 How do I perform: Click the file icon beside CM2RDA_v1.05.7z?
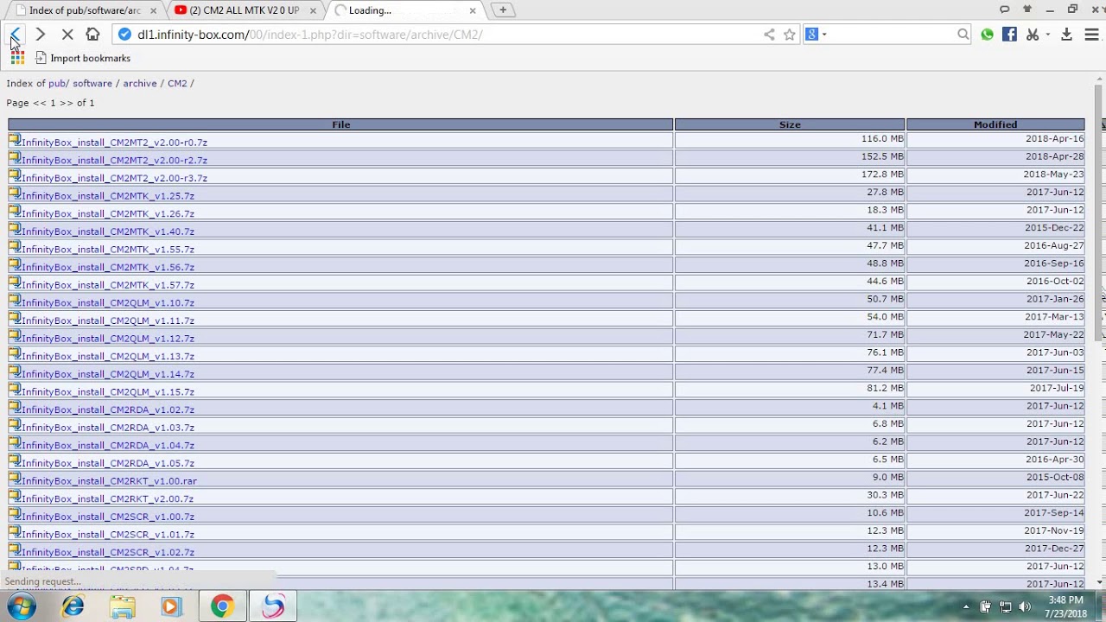click(x=15, y=460)
